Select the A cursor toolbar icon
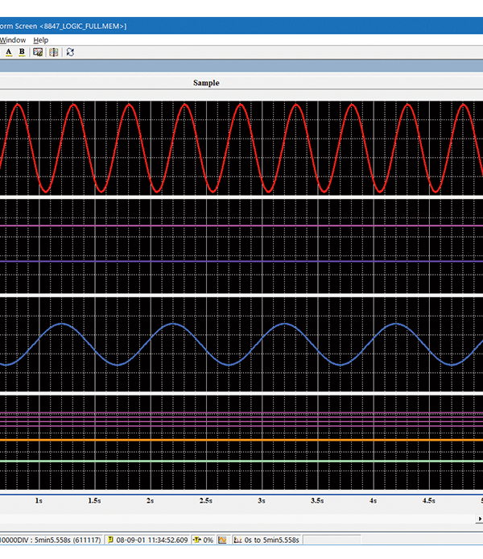 coord(9,52)
